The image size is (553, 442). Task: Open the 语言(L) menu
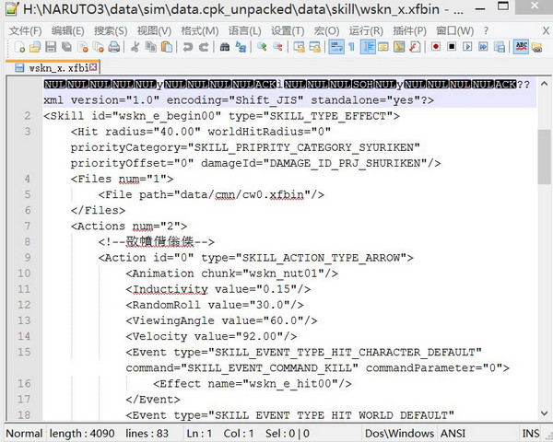(x=245, y=31)
